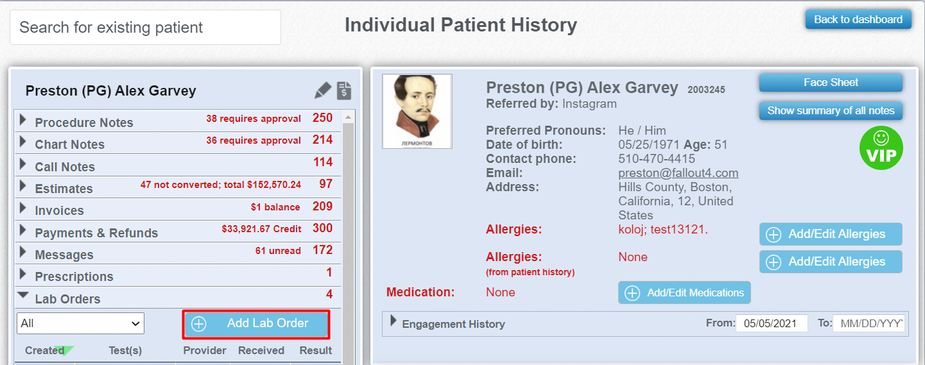Viewport: 925px width, 365px height.
Task: Click the patient portrait thumbnail
Action: [417, 112]
